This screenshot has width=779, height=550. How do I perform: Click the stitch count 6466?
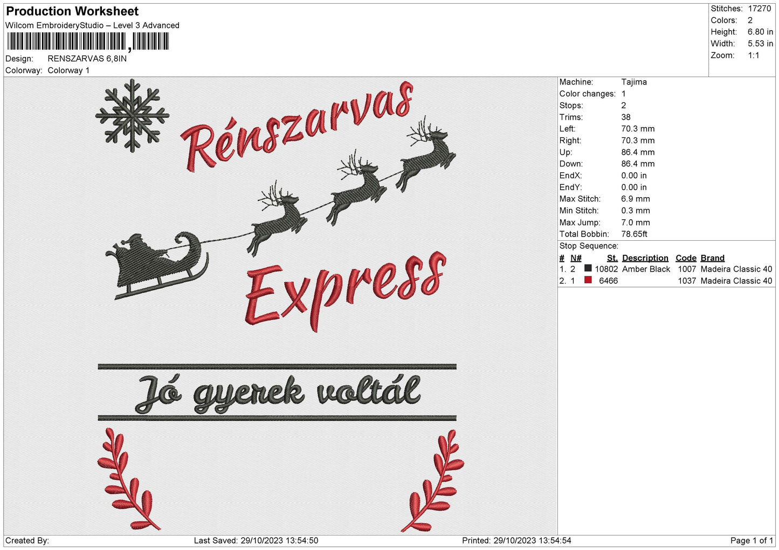point(608,281)
